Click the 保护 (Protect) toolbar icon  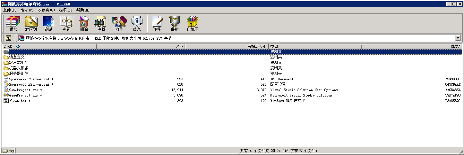[x=175, y=23]
